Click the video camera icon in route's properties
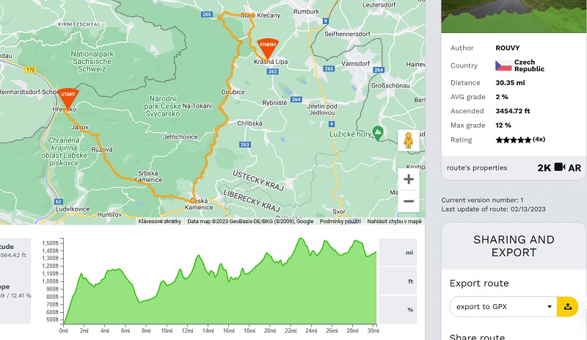This screenshot has height=340, width=587. [559, 167]
